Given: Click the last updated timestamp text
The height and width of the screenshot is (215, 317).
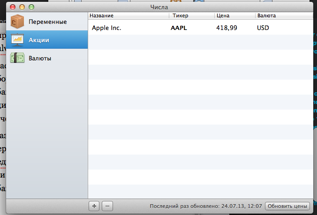Looking at the screenshot, I should click(206, 206).
